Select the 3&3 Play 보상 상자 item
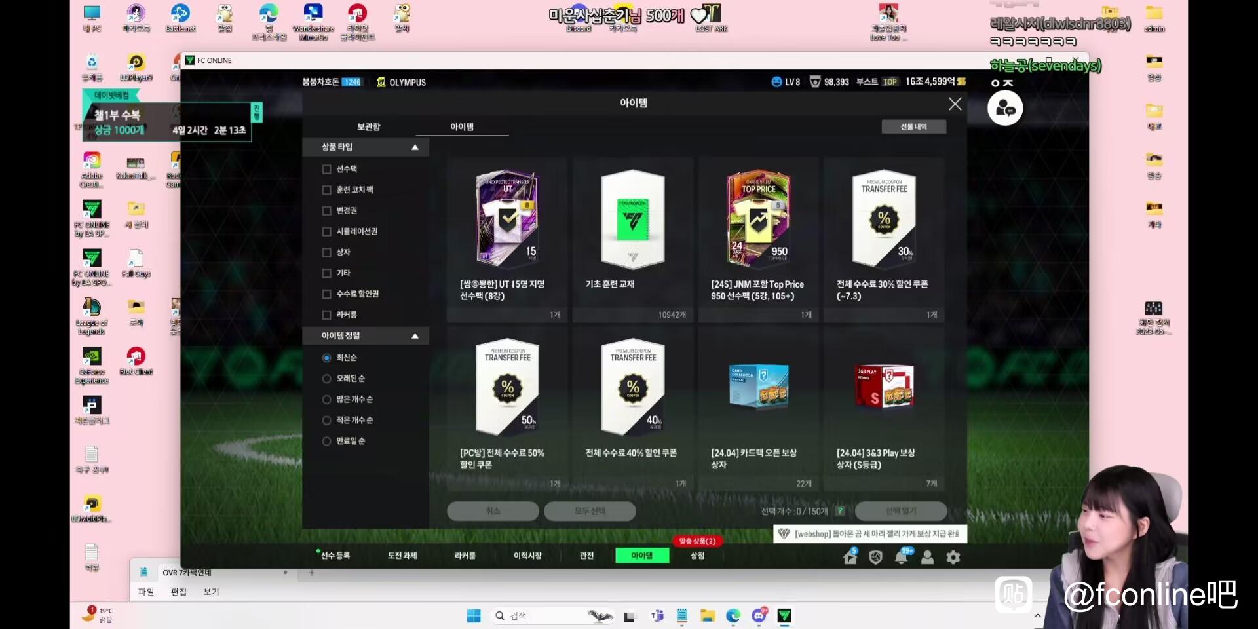 click(884, 408)
